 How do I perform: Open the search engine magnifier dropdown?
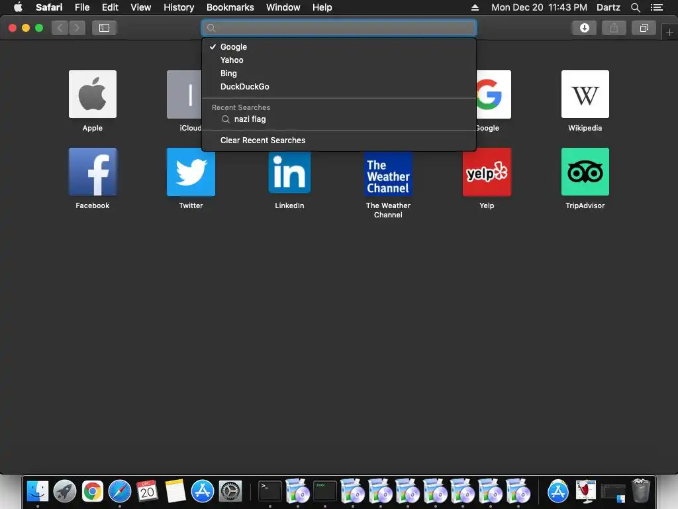pos(211,28)
